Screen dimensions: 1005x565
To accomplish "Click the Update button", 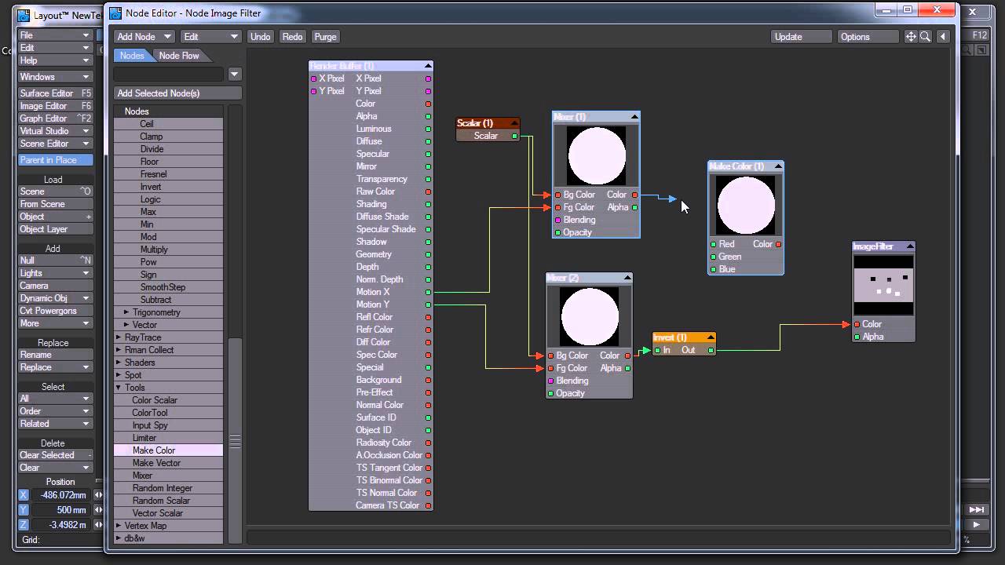I will [x=801, y=37].
